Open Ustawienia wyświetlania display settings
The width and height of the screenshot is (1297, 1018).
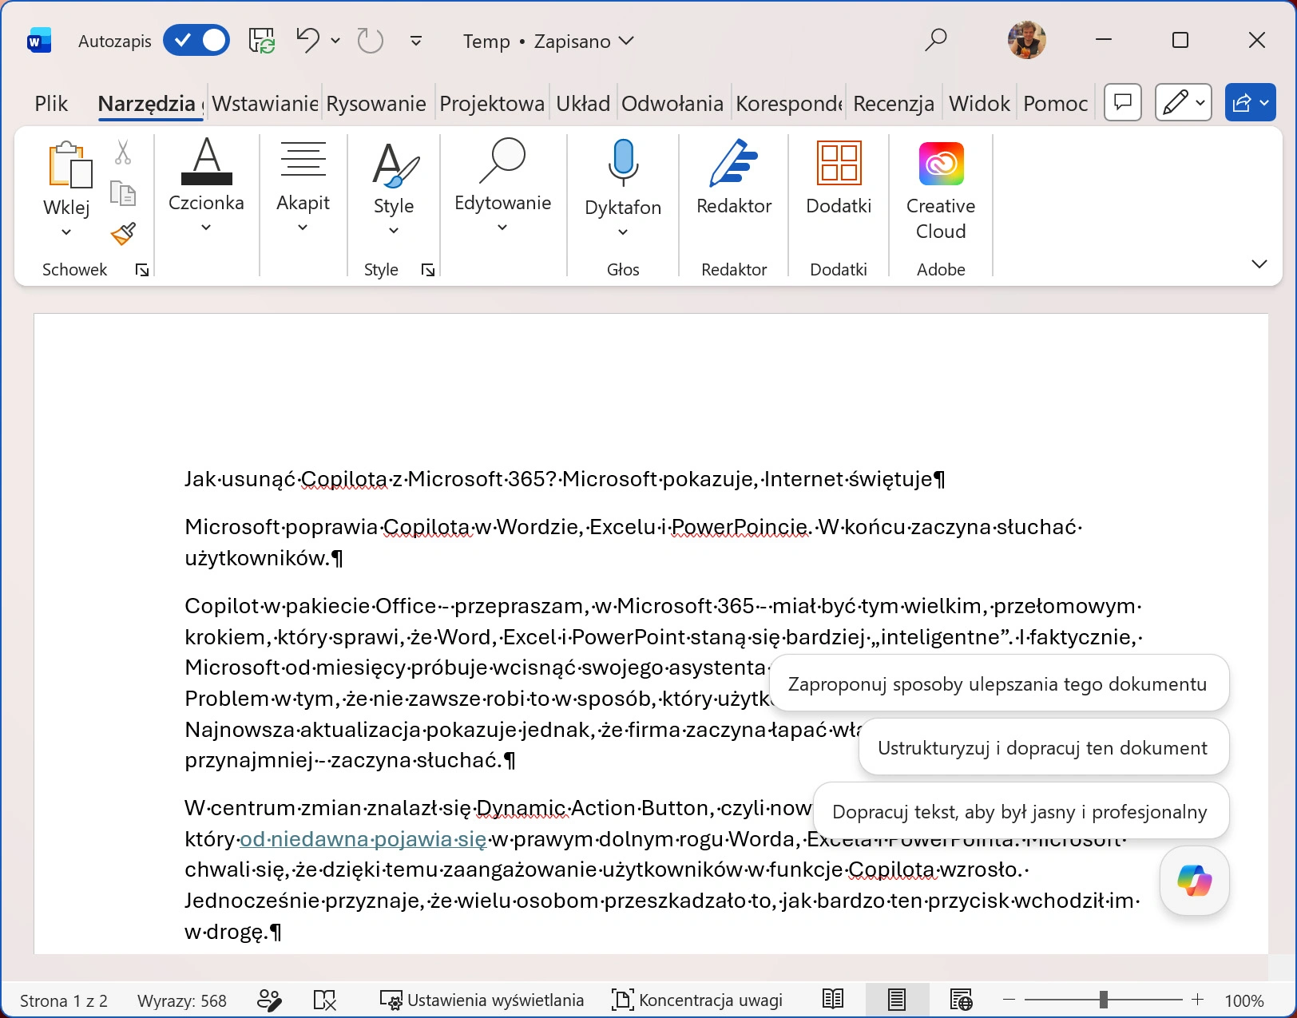click(482, 1000)
